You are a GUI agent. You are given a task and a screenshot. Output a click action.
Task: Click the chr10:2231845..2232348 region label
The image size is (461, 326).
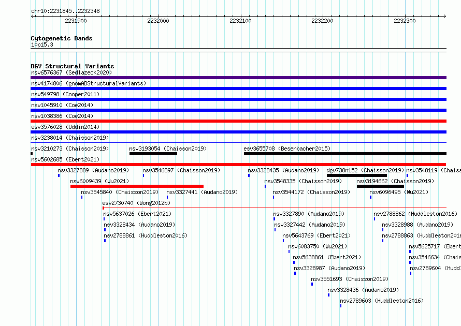pyautogui.click(x=65, y=11)
